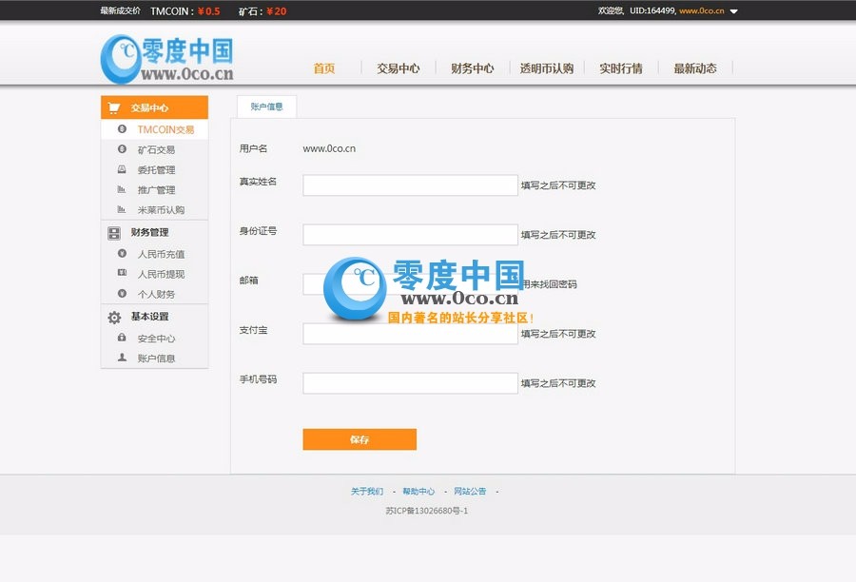Click the coin icon beside TMCOIN交易

point(121,129)
